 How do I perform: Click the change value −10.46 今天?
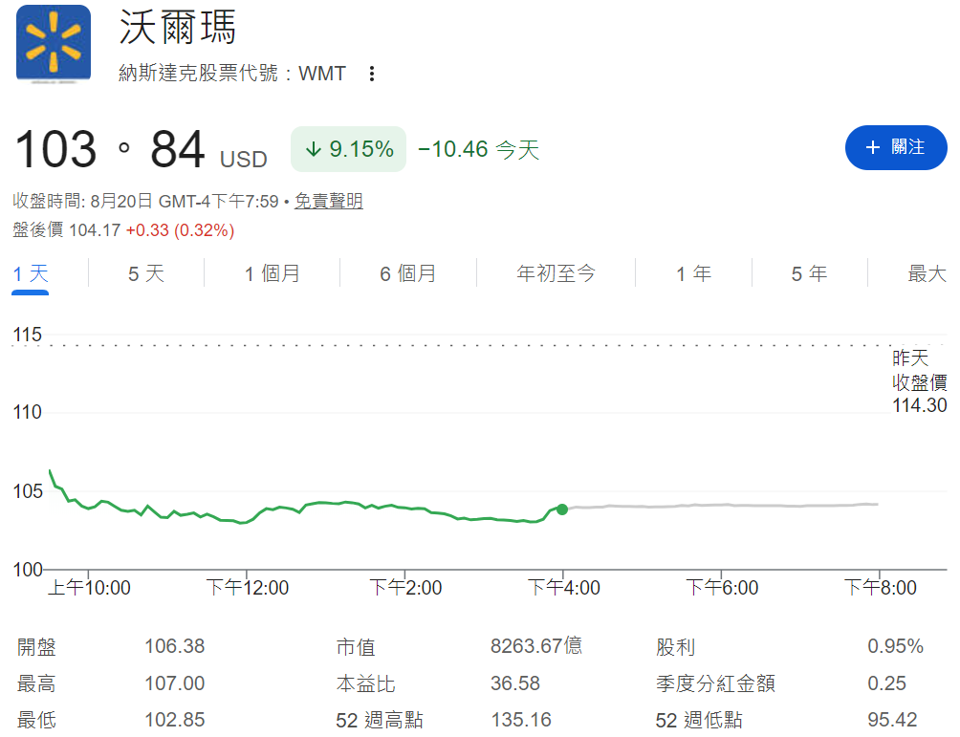coord(478,149)
